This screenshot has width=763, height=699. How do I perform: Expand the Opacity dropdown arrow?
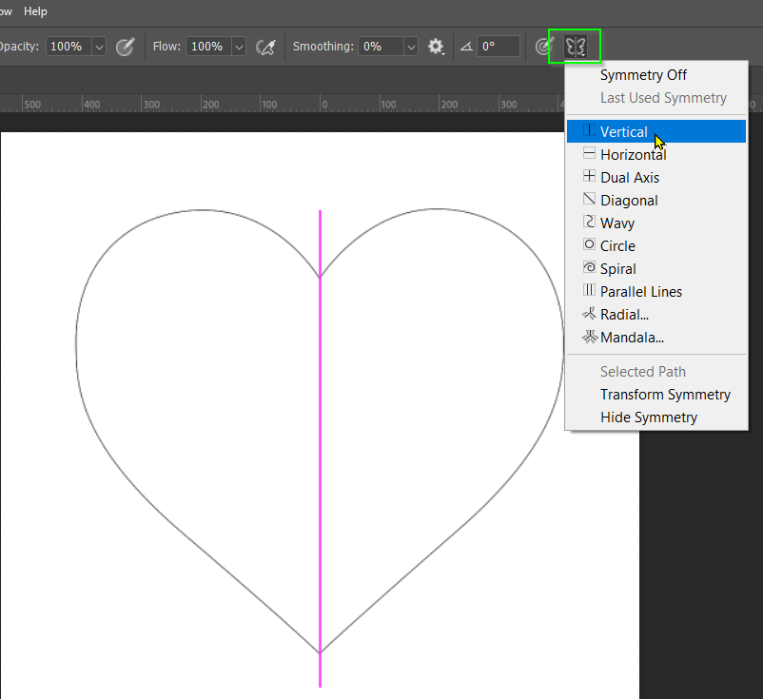coord(99,46)
